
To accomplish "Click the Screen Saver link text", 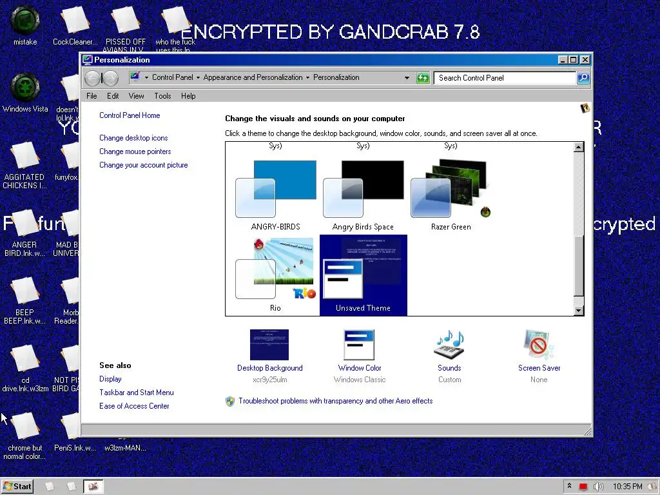I will (x=539, y=368).
